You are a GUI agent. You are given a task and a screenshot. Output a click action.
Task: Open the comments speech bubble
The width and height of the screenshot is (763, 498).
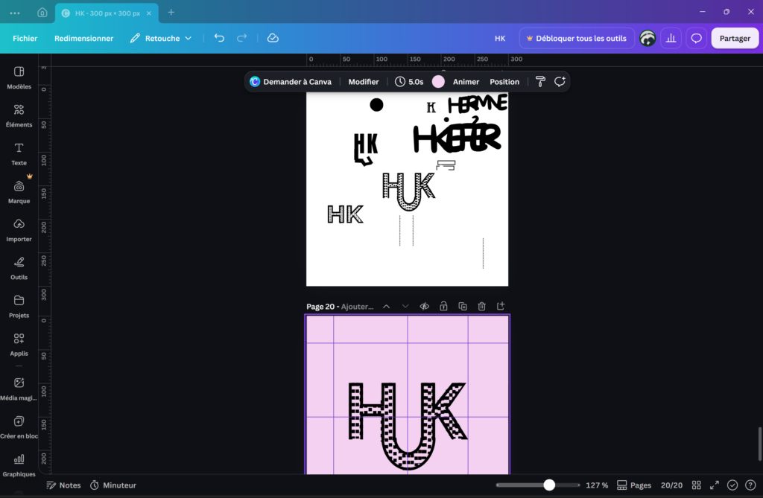coord(697,38)
